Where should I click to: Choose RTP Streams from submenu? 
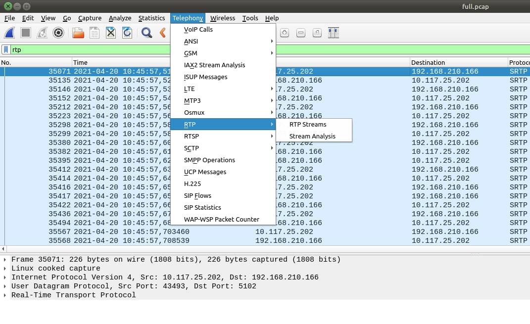pos(314,124)
